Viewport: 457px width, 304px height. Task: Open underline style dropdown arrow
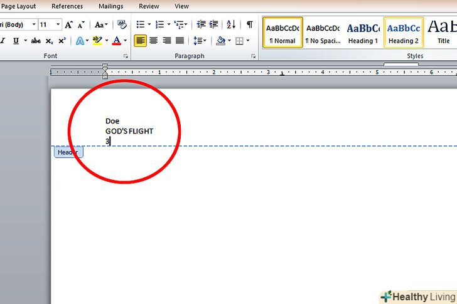pyautogui.click(x=25, y=41)
